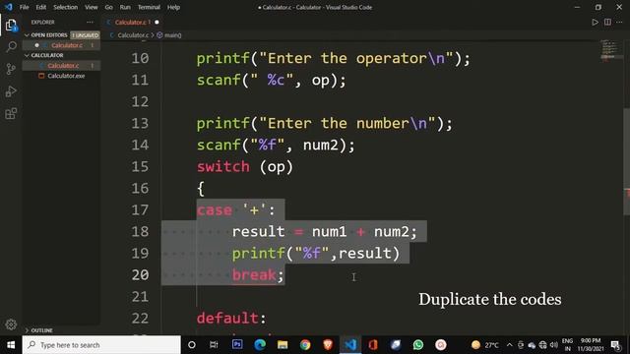This screenshot has height=354, width=630.
Task: Click the network tray icon
Action: [542, 345]
